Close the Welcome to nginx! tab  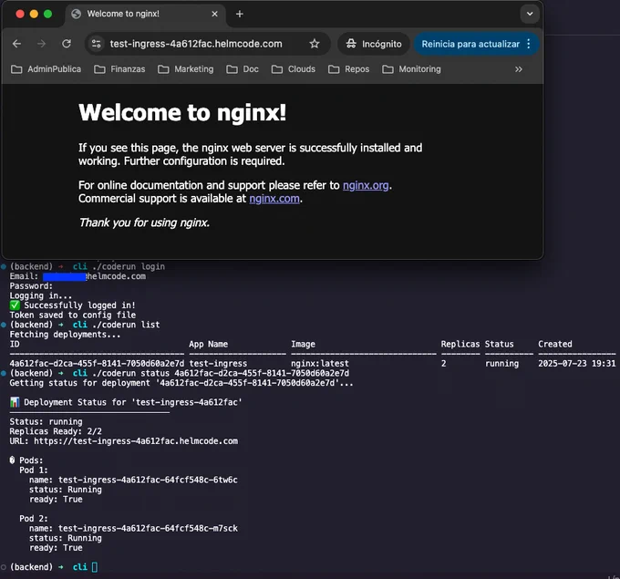pos(214,14)
